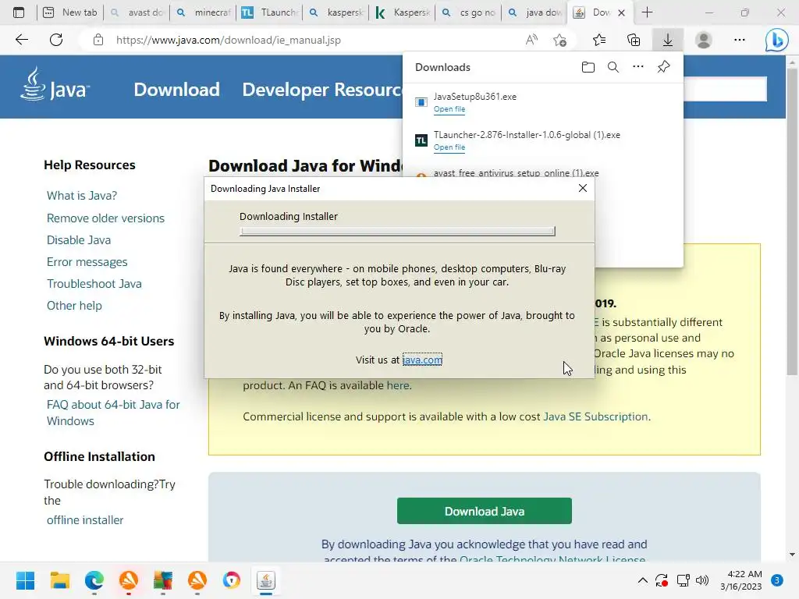Click the FAQ here link
The width and height of the screenshot is (799, 599).
point(397,385)
